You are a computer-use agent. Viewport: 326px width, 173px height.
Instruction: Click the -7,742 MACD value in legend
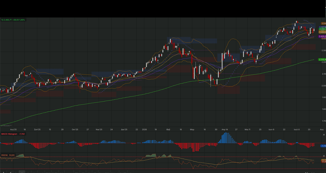click(22, 134)
